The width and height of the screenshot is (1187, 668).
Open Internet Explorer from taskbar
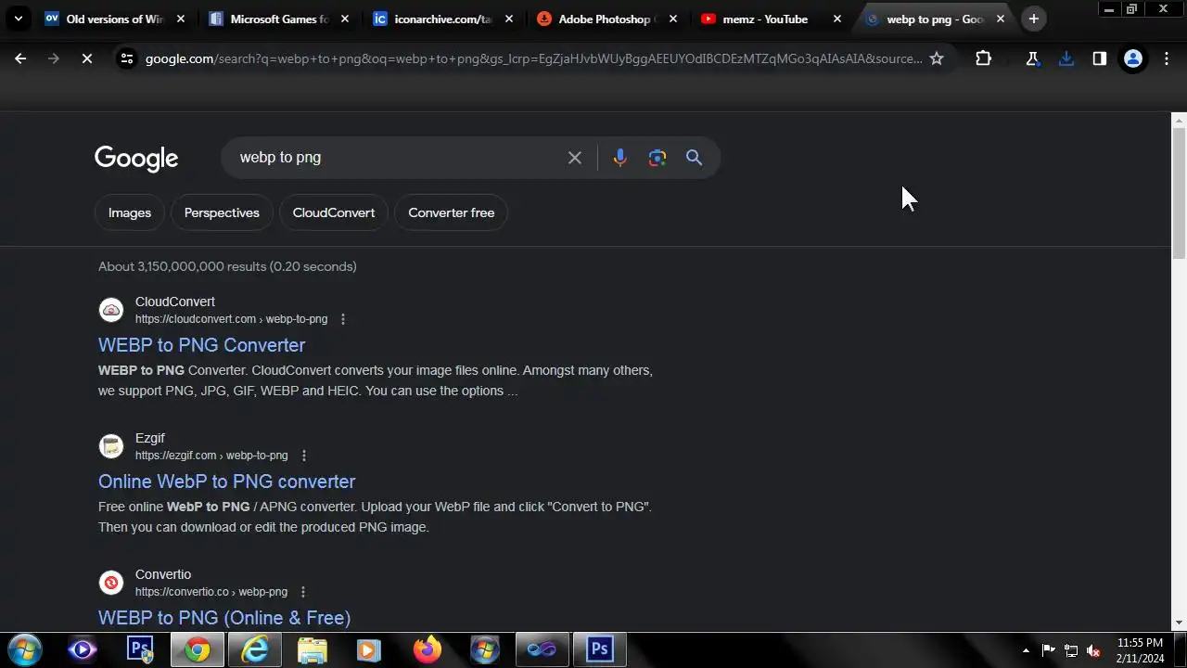[254, 650]
